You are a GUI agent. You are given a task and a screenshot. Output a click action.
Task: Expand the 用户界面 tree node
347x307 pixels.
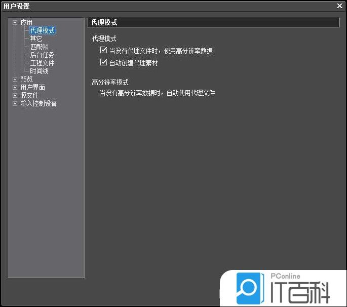coord(15,88)
